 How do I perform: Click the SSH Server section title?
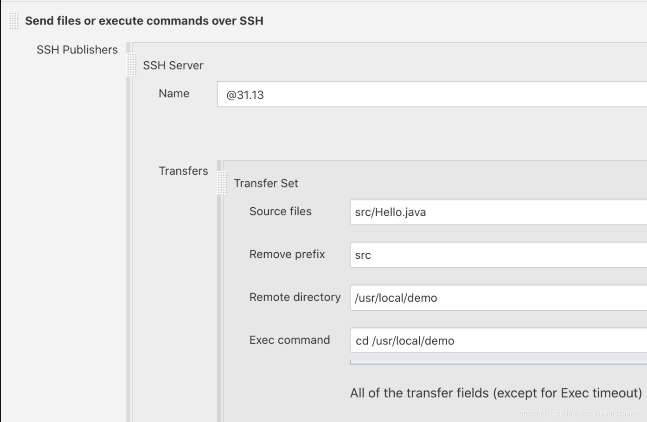(173, 65)
